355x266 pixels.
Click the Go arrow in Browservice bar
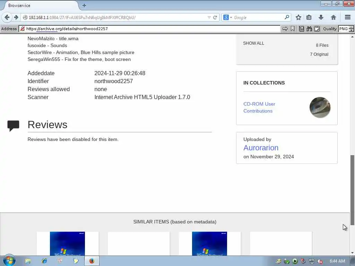285,29
